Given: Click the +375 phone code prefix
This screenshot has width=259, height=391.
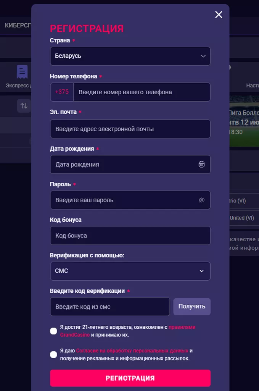Looking at the screenshot, I should click(x=62, y=92).
